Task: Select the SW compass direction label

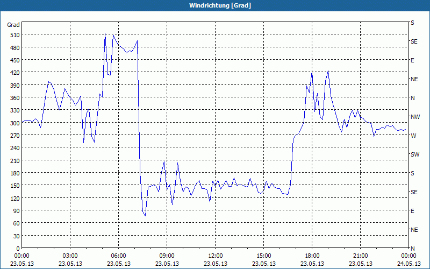Action: [414, 154]
